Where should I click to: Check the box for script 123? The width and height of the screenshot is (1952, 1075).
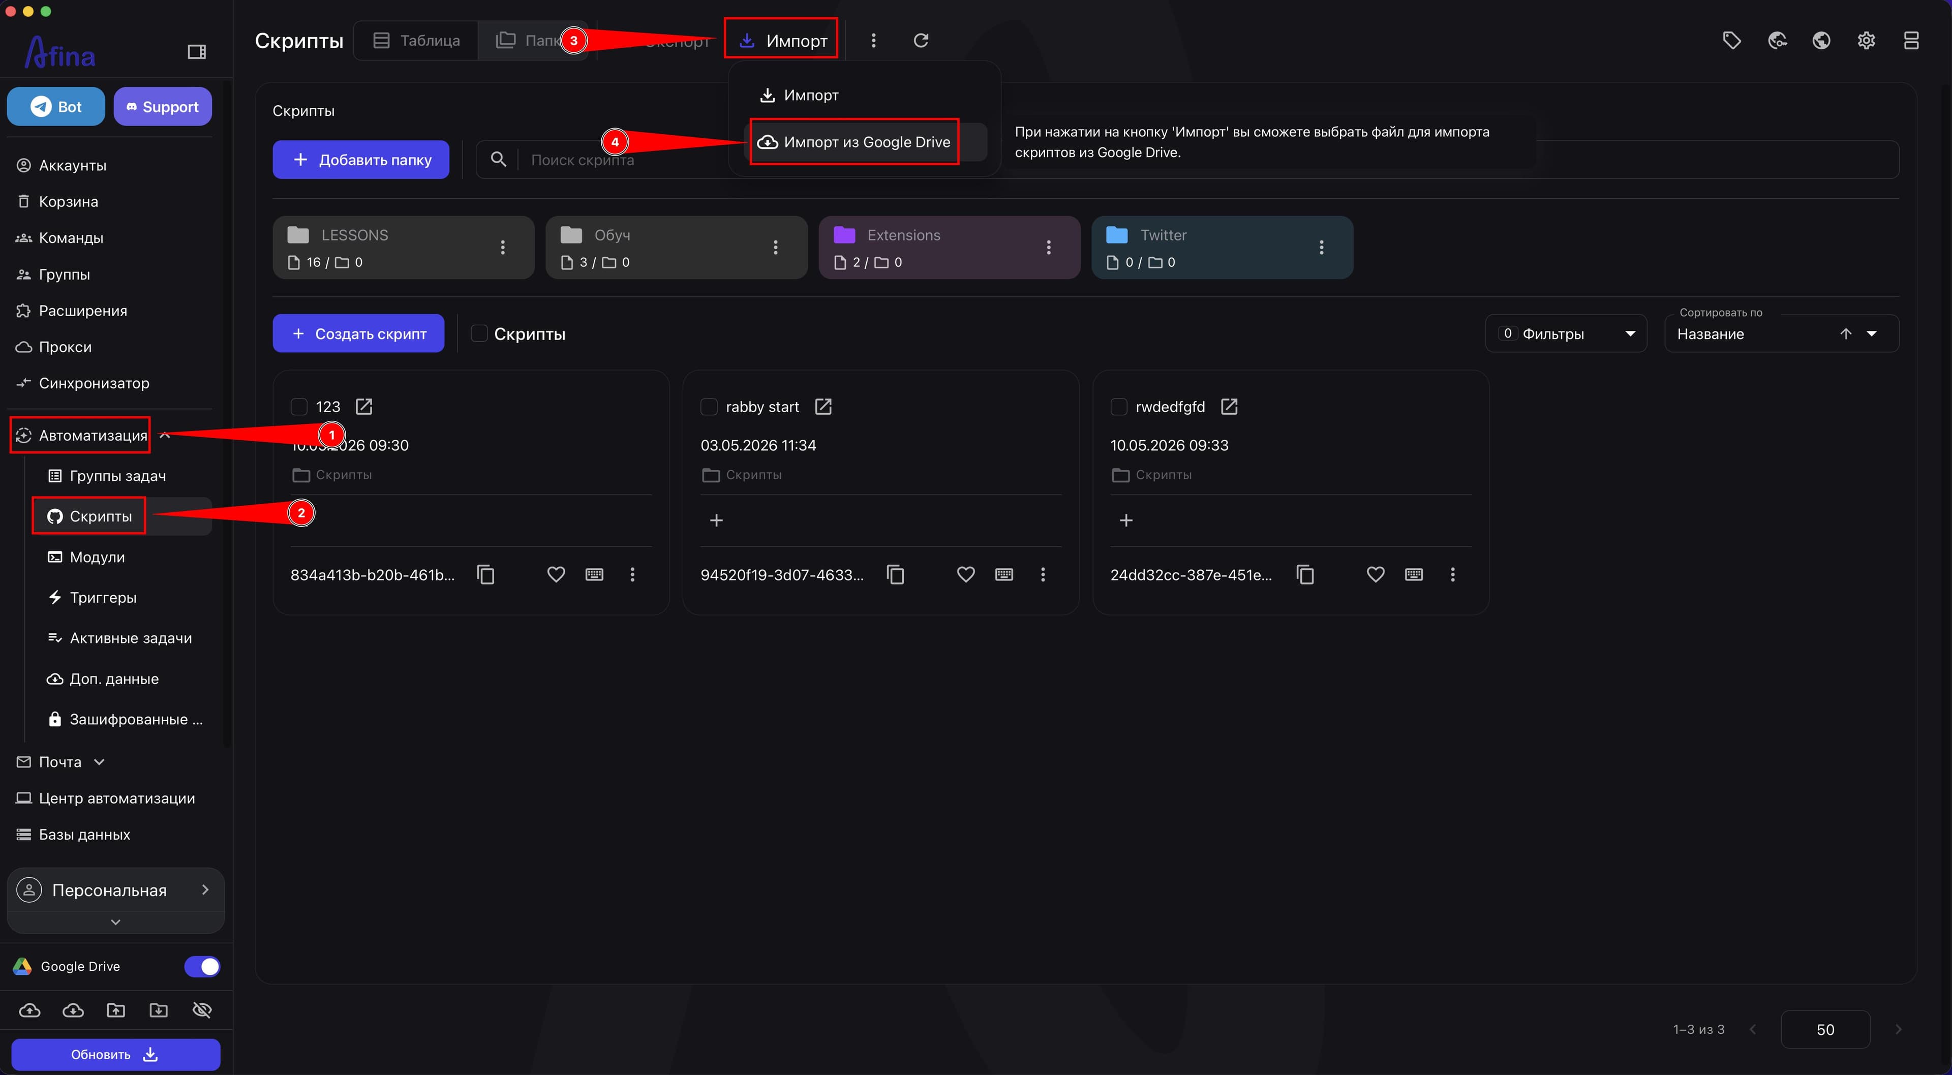pos(299,407)
